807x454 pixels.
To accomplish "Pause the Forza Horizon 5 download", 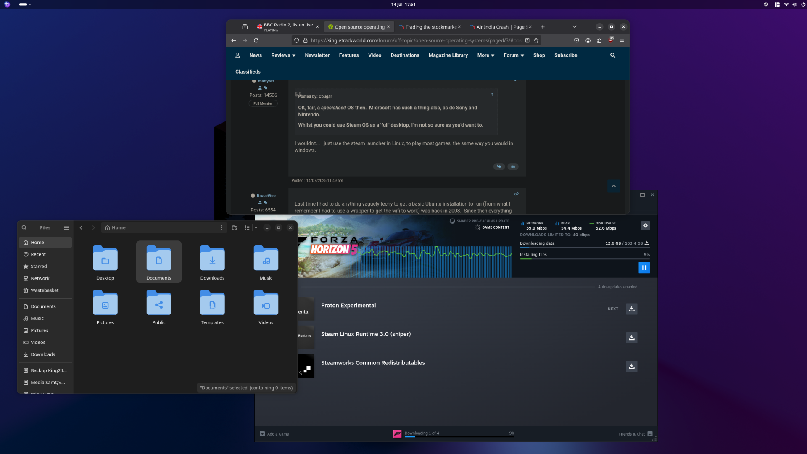I will click(644, 268).
